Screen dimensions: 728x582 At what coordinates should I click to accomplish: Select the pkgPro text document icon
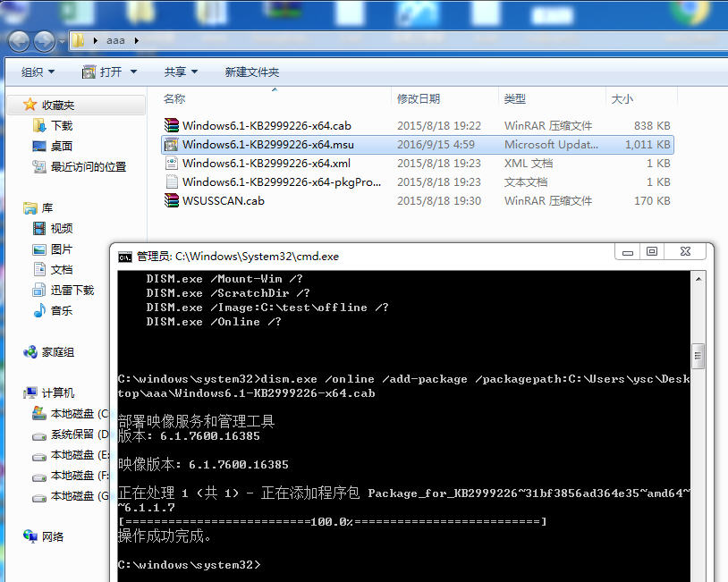172,182
